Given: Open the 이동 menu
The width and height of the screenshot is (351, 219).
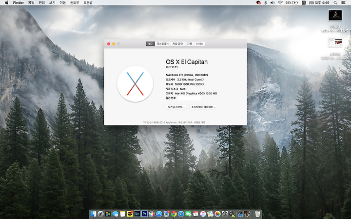Looking at the screenshot, I should coord(63,3).
